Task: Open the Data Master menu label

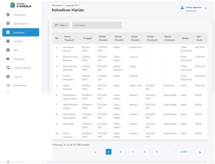Action: click(x=20, y=85)
